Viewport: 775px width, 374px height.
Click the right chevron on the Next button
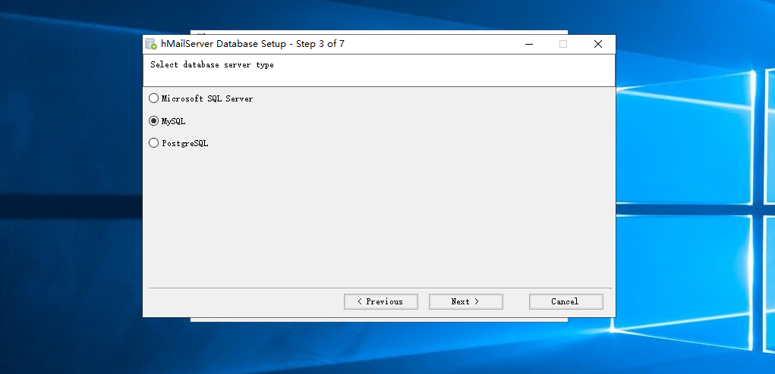point(477,301)
